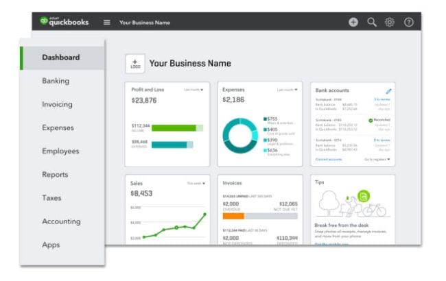Screen dimensions: 446x281
Task: Open the Expenses Last month period dropdown
Action: [287, 90]
